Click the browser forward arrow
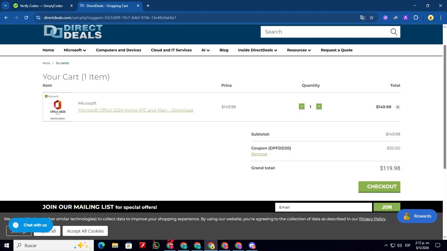 click(16, 18)
